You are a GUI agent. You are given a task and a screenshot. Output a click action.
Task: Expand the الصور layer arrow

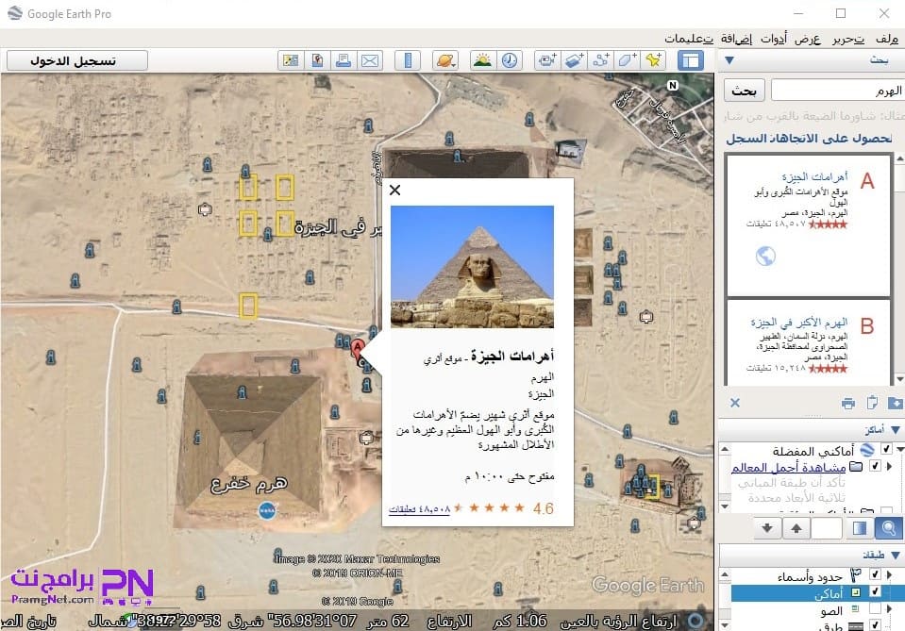(889, 609)
